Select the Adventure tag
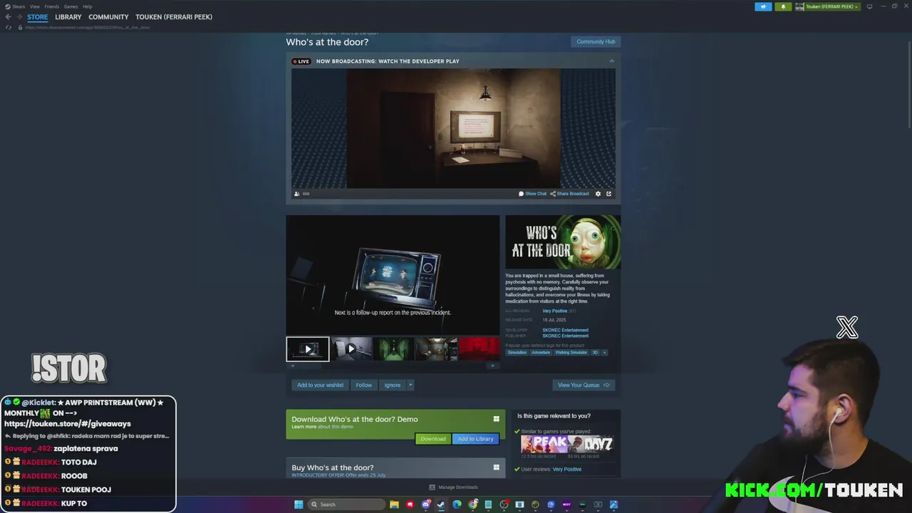 (x=541, y=352)
